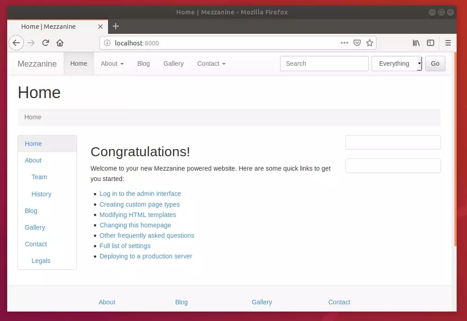Select Team in the left sidebar
Screen dimensions: 467x321
coord(39,177)
